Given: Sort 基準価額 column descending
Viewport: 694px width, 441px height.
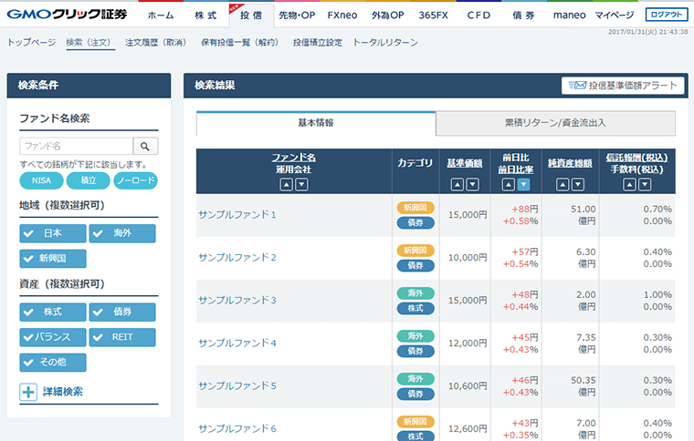Looking at the screenshot, I should pos(472,185).
